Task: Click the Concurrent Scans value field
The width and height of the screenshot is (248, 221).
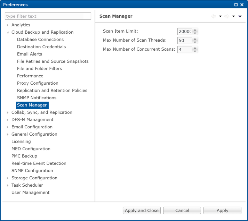Action: (185, 49)
